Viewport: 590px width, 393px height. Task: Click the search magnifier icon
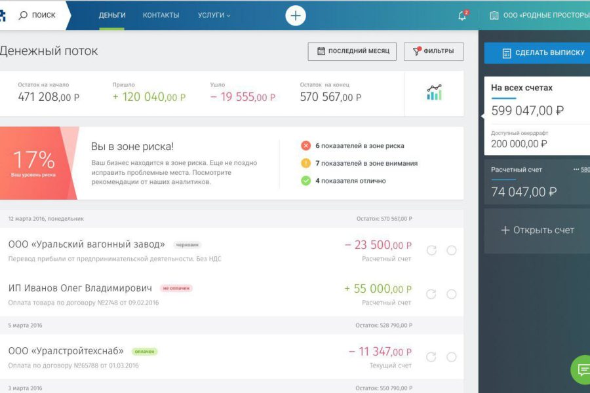coord(24,16)
